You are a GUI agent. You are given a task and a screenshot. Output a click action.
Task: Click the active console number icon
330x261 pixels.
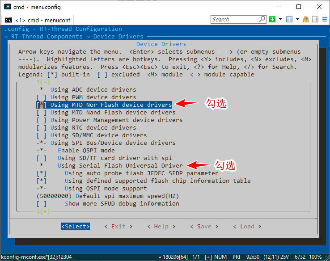289,19
